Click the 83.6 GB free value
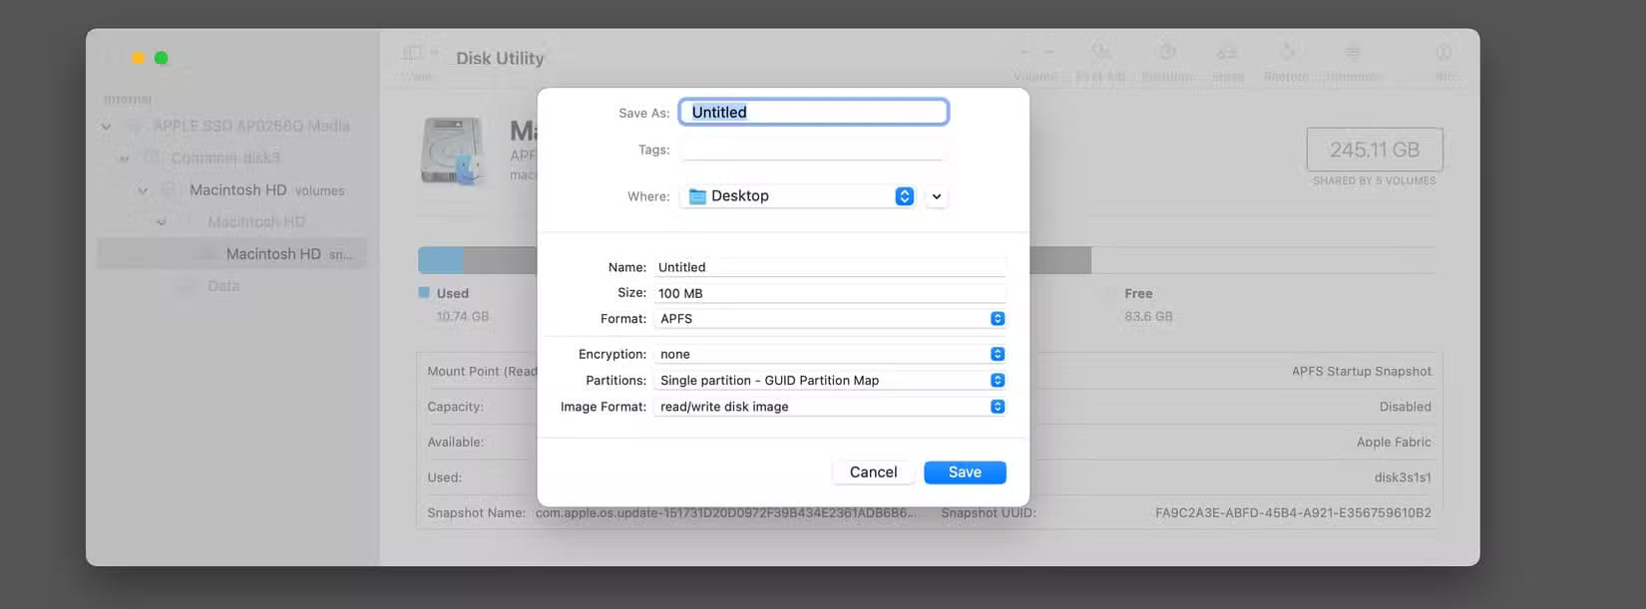This screenshot has height=609, width=1646. click(x=1148, y=316)
